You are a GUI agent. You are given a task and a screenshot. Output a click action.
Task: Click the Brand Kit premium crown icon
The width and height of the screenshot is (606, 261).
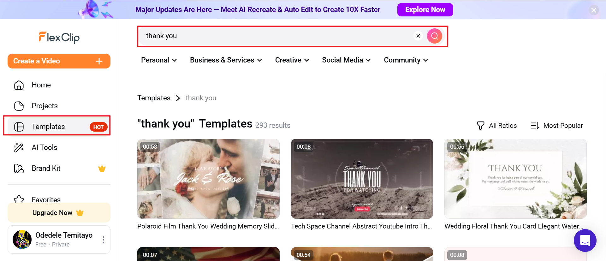102,169
